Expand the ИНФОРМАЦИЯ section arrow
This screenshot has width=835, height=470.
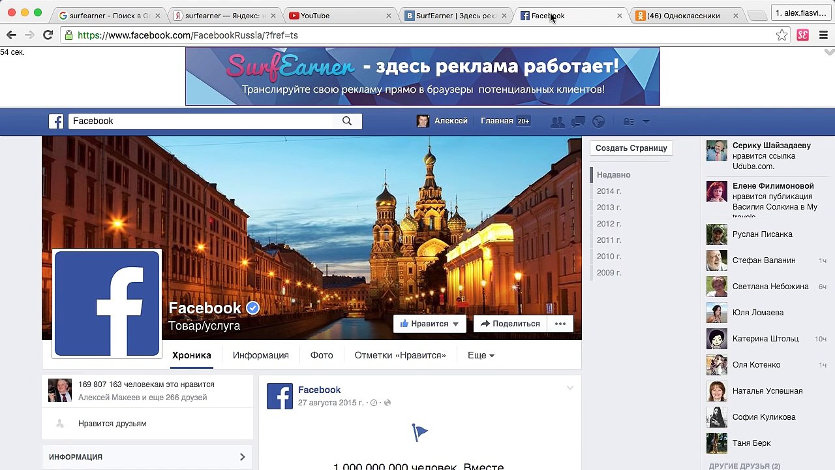pos(242,457)
